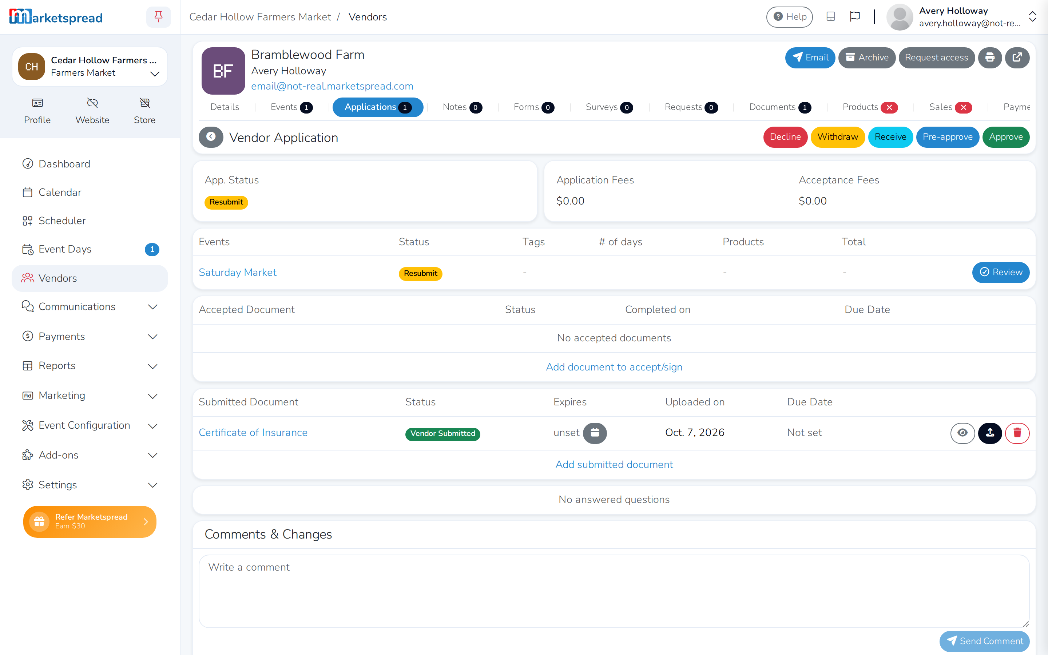The height and width of the screenshot is (655, 1048).
Task: Open Scheduler from sidebar
Action: pos(90,221)
